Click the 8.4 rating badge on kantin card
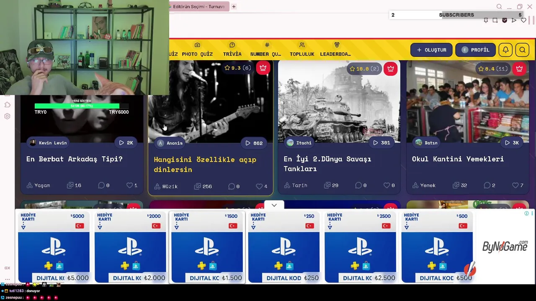 pos(493,69)
